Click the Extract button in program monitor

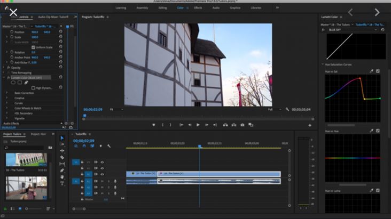coord(234,125)
